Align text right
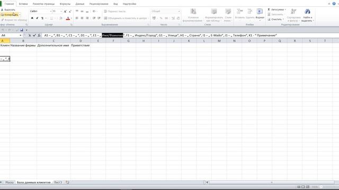The width and height of the screenshot is (339, 190). (x=87, y=18)
